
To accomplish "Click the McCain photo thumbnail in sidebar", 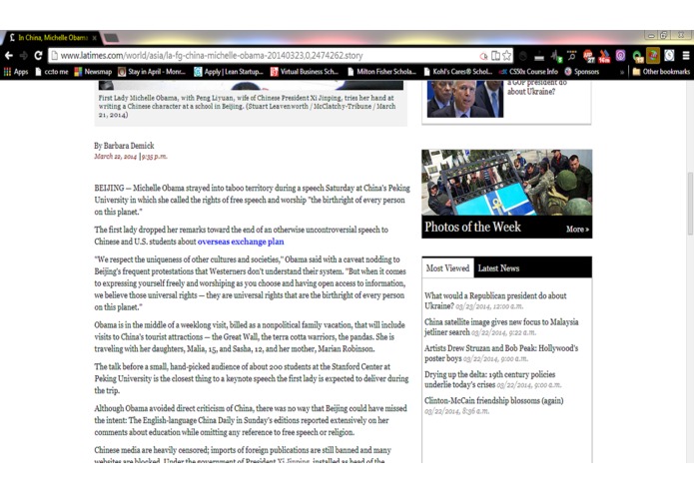I will (465, 99).
